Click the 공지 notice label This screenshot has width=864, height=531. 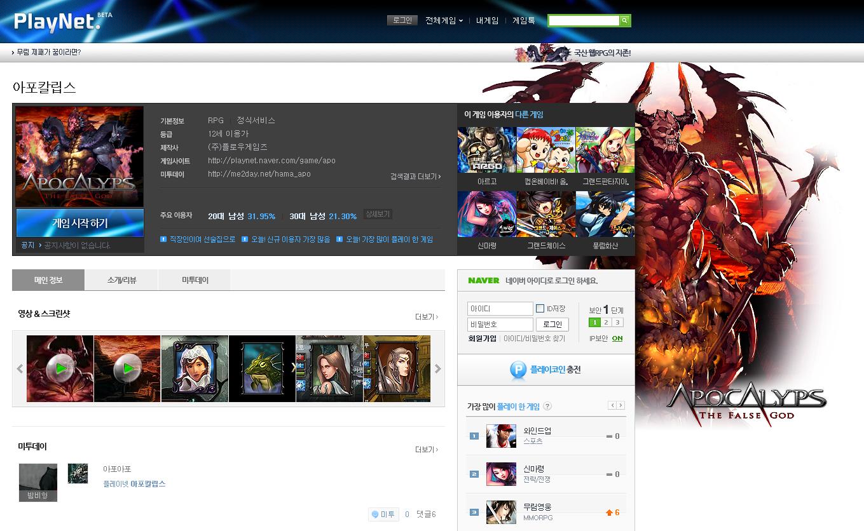click(28, 245)
